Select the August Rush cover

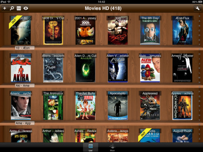click(182, 136)
